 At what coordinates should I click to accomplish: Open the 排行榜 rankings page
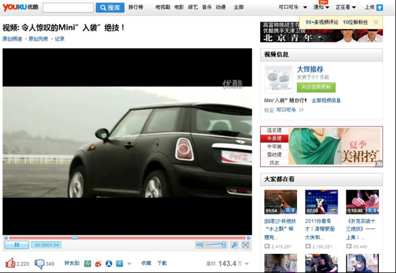136,7
